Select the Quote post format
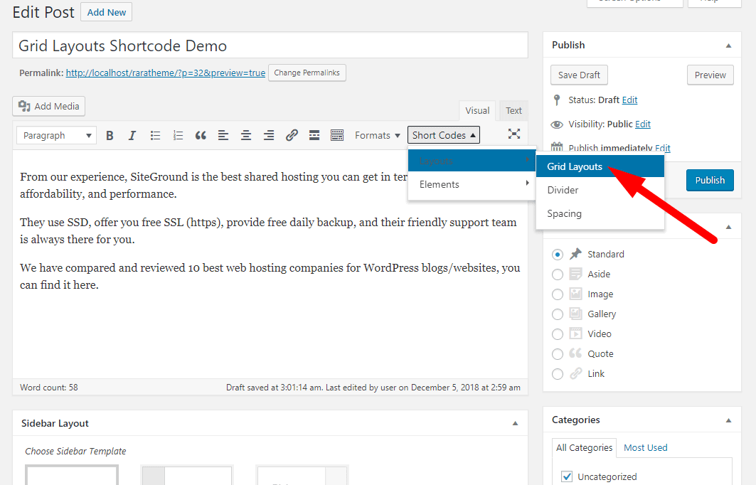The height and width of the screenshot is (485, 756). point(558,354)
